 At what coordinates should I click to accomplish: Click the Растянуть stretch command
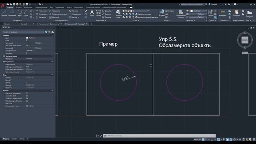(x=41, y=17)
